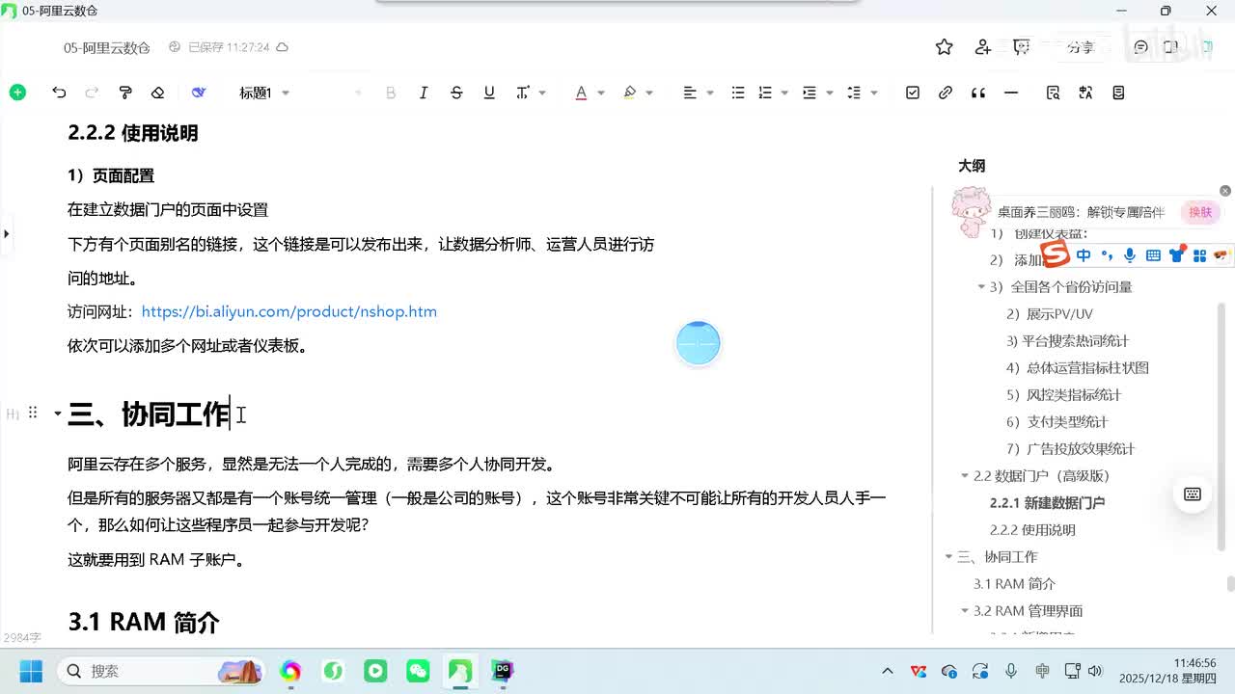Insert a bulleted list
This screenshot has width=1235, height=694.
[738, 93]
